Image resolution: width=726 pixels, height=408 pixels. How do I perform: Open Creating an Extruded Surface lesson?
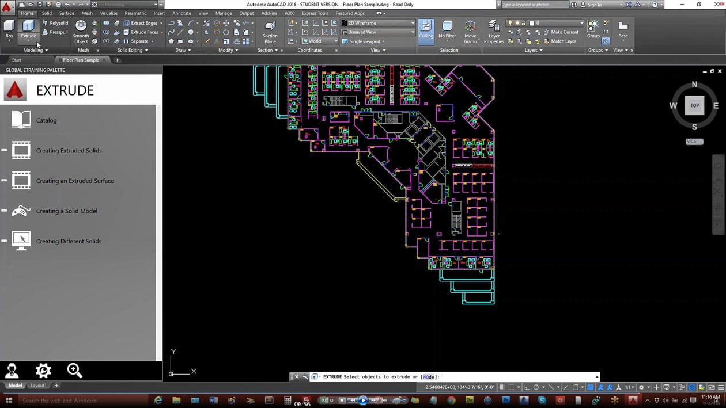coord(75,181)
